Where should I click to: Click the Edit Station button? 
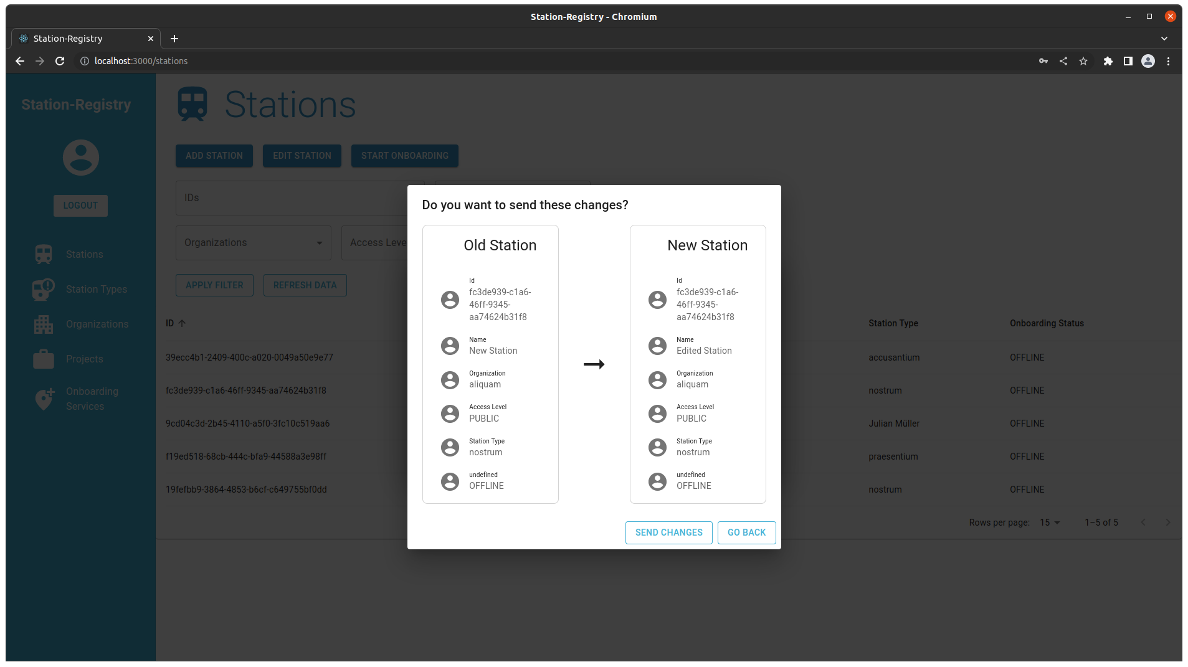pyautogui.click(x=302, y=156)
